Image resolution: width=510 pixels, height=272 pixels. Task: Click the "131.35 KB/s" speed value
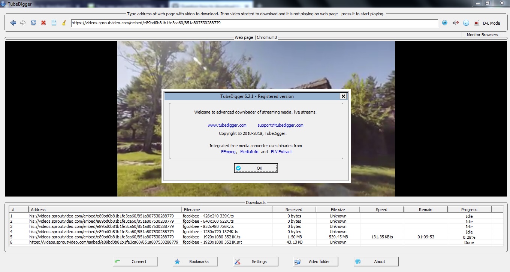coord(381,237)
